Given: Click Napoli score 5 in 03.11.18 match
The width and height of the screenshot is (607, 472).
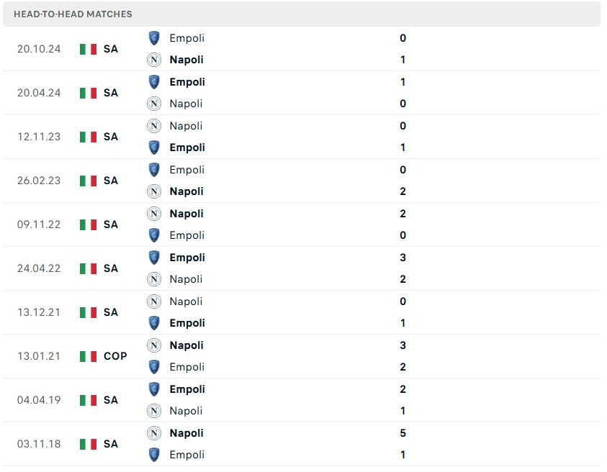Looking at the screenshot, I should point(403,433).
